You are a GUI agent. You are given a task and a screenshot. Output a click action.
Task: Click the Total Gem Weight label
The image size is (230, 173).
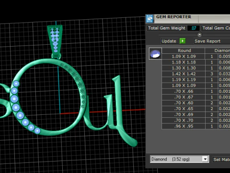coord(167,28)
